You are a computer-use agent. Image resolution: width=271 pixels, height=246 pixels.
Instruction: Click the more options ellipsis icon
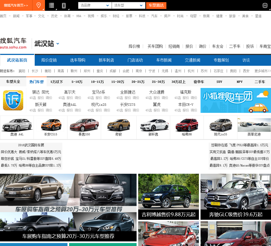[265, 5]
